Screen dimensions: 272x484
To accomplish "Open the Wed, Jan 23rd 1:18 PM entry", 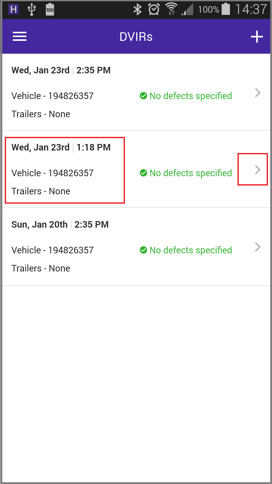I will [136, 169].
